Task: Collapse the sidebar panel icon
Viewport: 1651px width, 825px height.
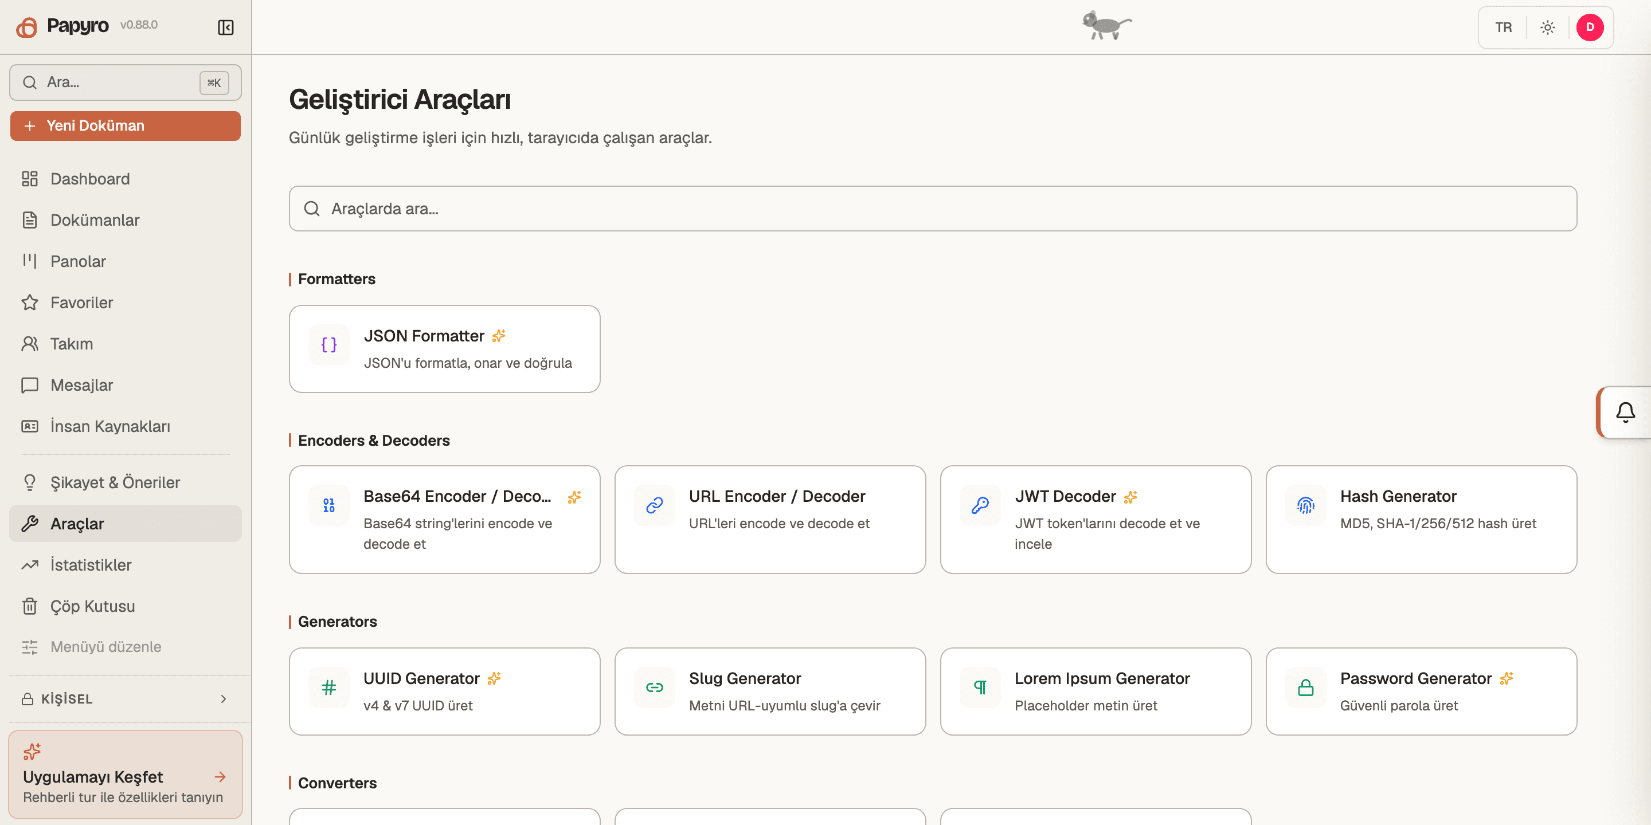Action: click(226, 27)
